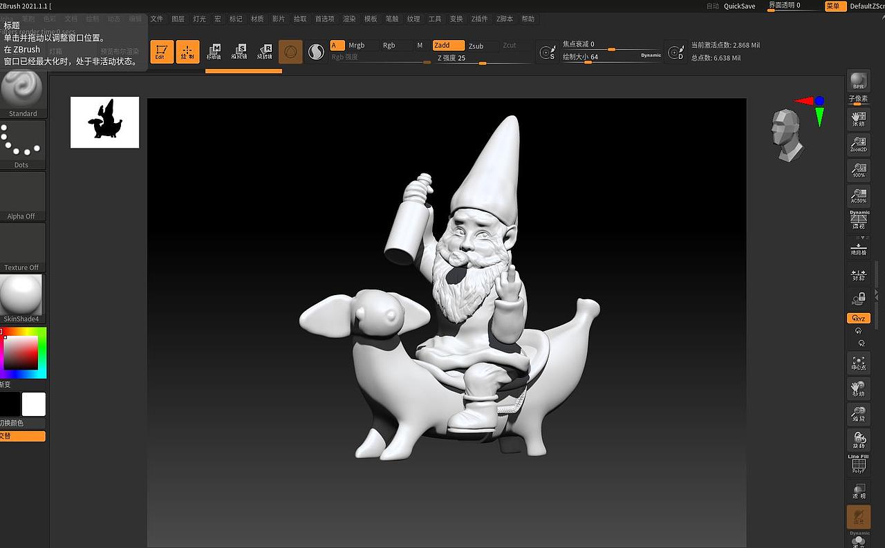Open the Z插件 (ZPlugin) menu
Screen dimensions: 885x548
click(479, 19)
